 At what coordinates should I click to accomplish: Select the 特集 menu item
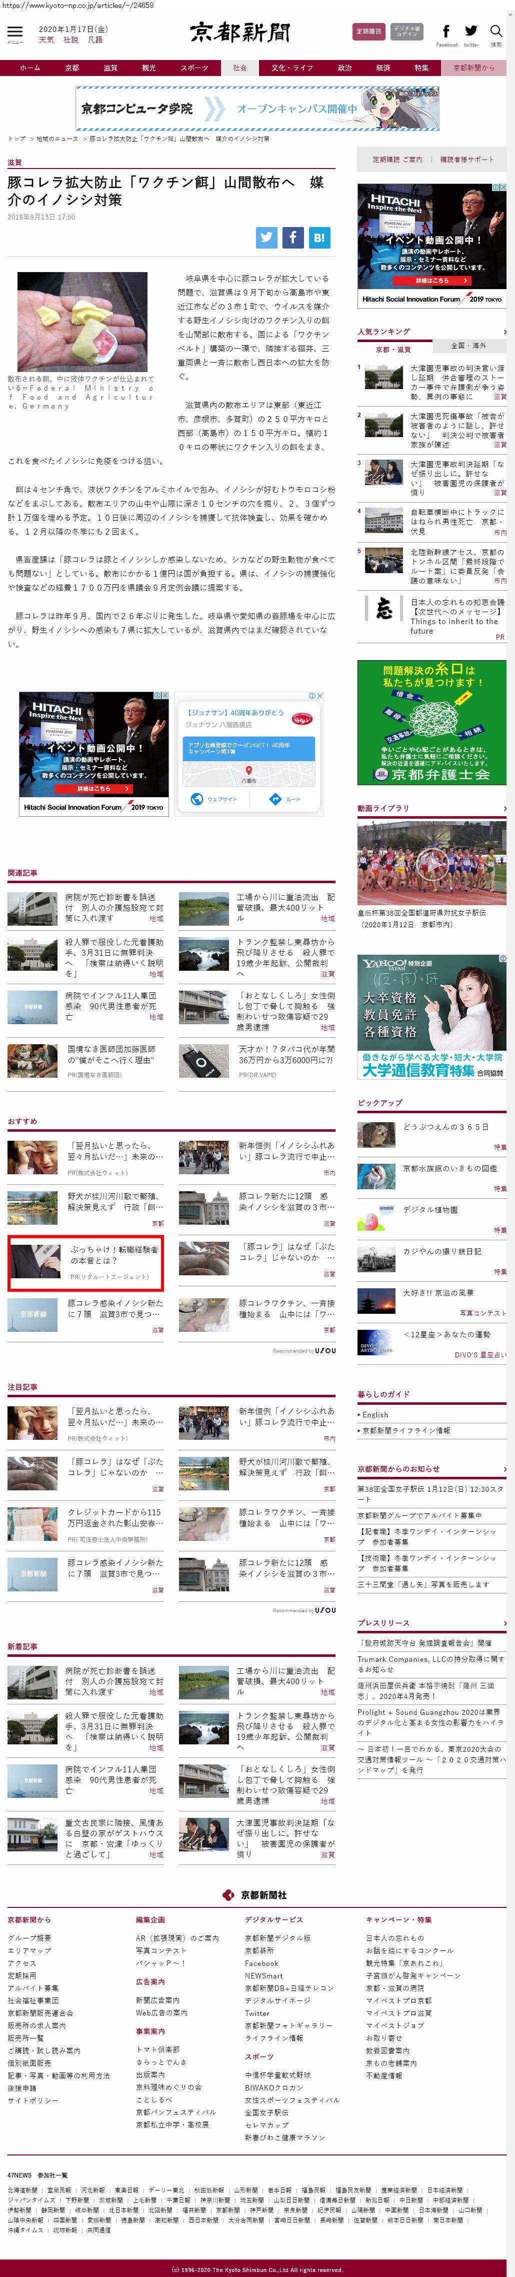pyautogui.click(x=421, y=67)
